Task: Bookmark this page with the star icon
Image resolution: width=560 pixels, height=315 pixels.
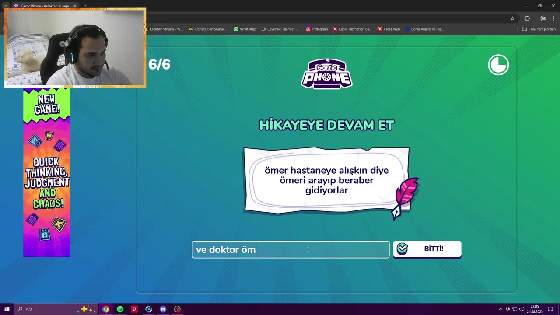Action: (x=513, y=18)
